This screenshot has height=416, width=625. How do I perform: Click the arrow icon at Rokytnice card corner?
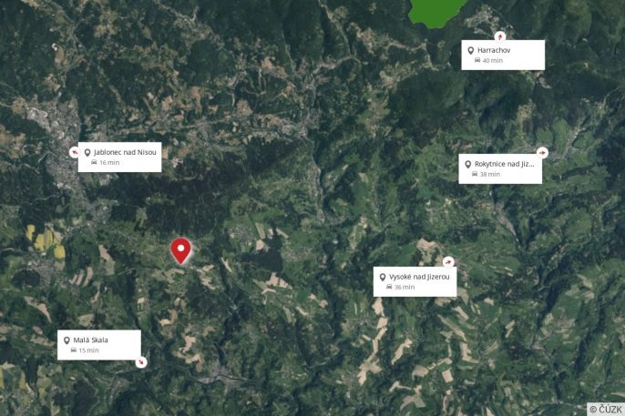point(542,152)
